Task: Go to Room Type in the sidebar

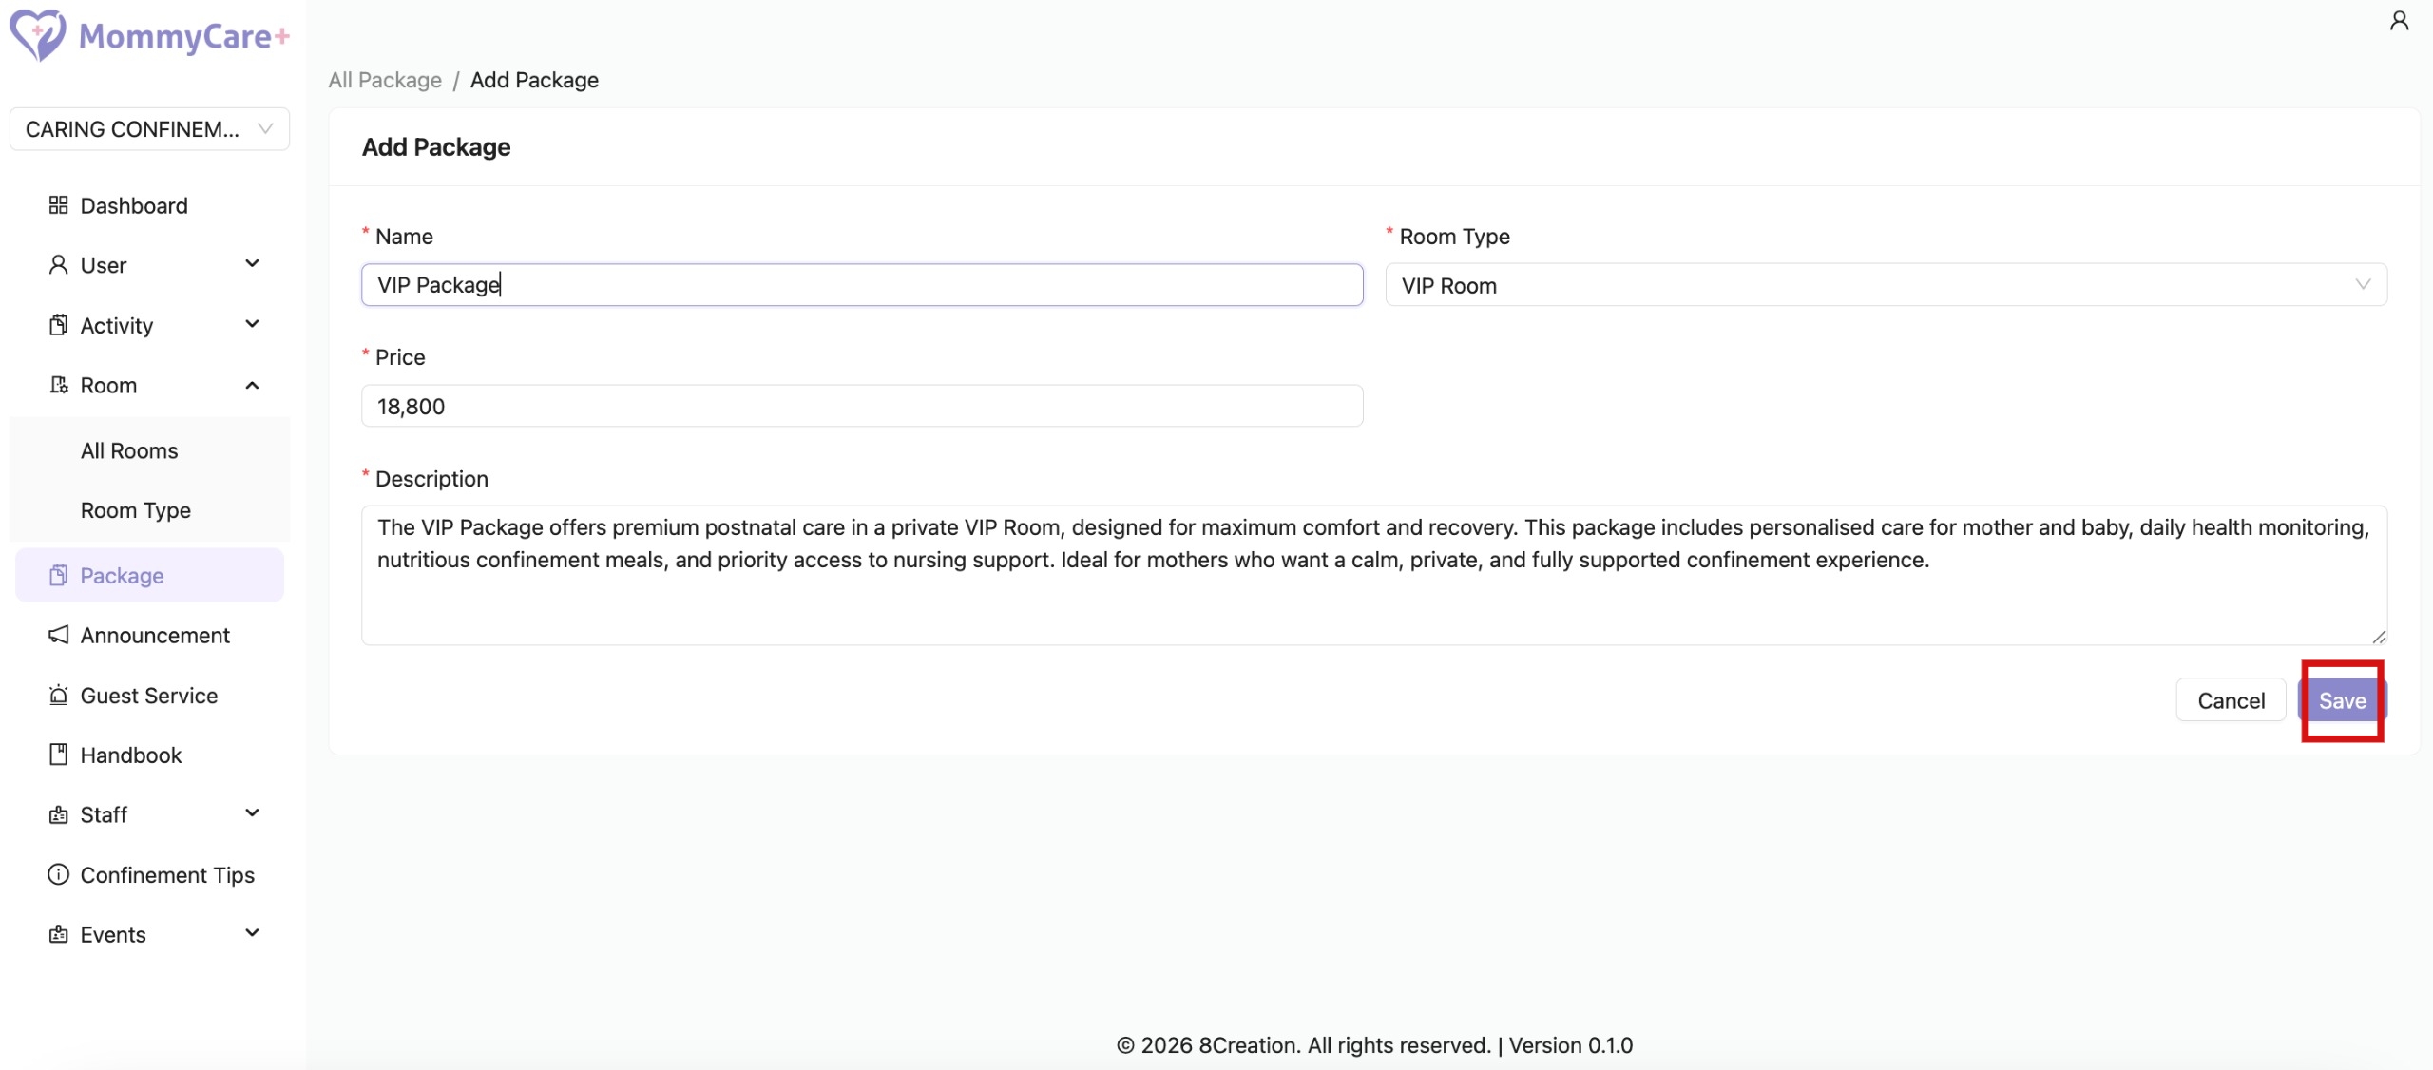Action: pyautogui.click(x=136, y=510)
